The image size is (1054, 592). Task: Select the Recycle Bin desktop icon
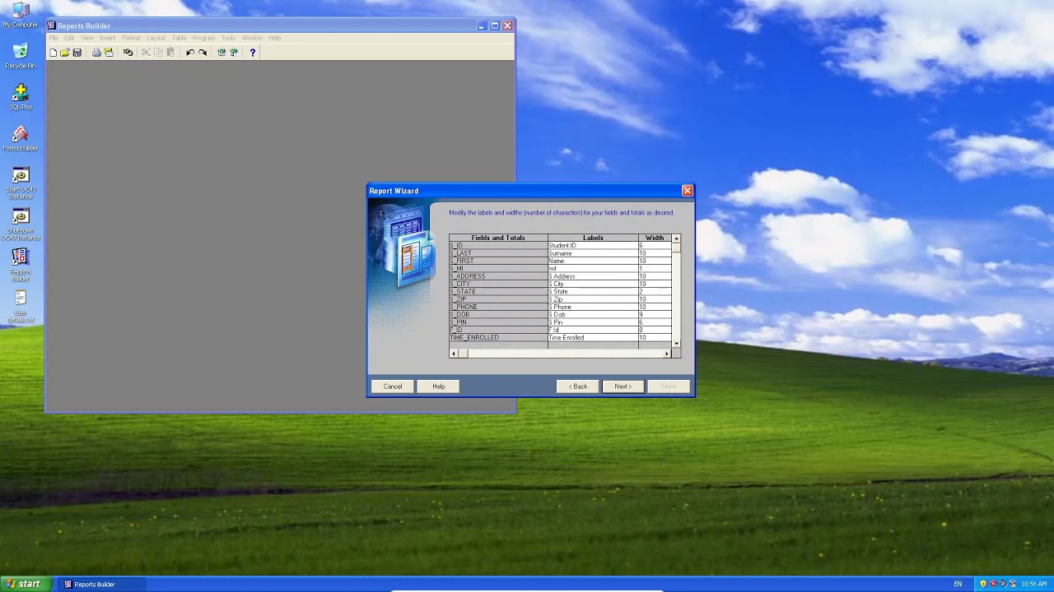(21, 57)
